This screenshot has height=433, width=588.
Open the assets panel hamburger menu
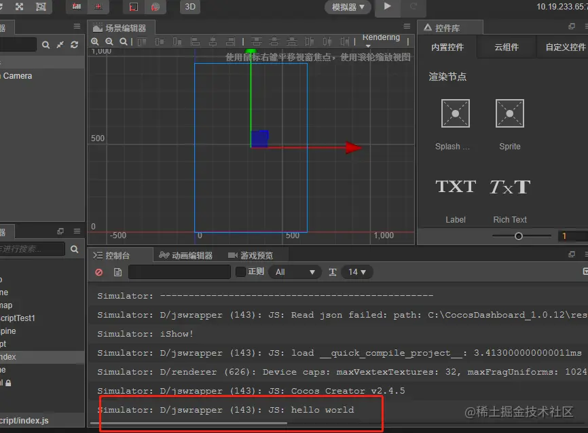pos(77,231)
